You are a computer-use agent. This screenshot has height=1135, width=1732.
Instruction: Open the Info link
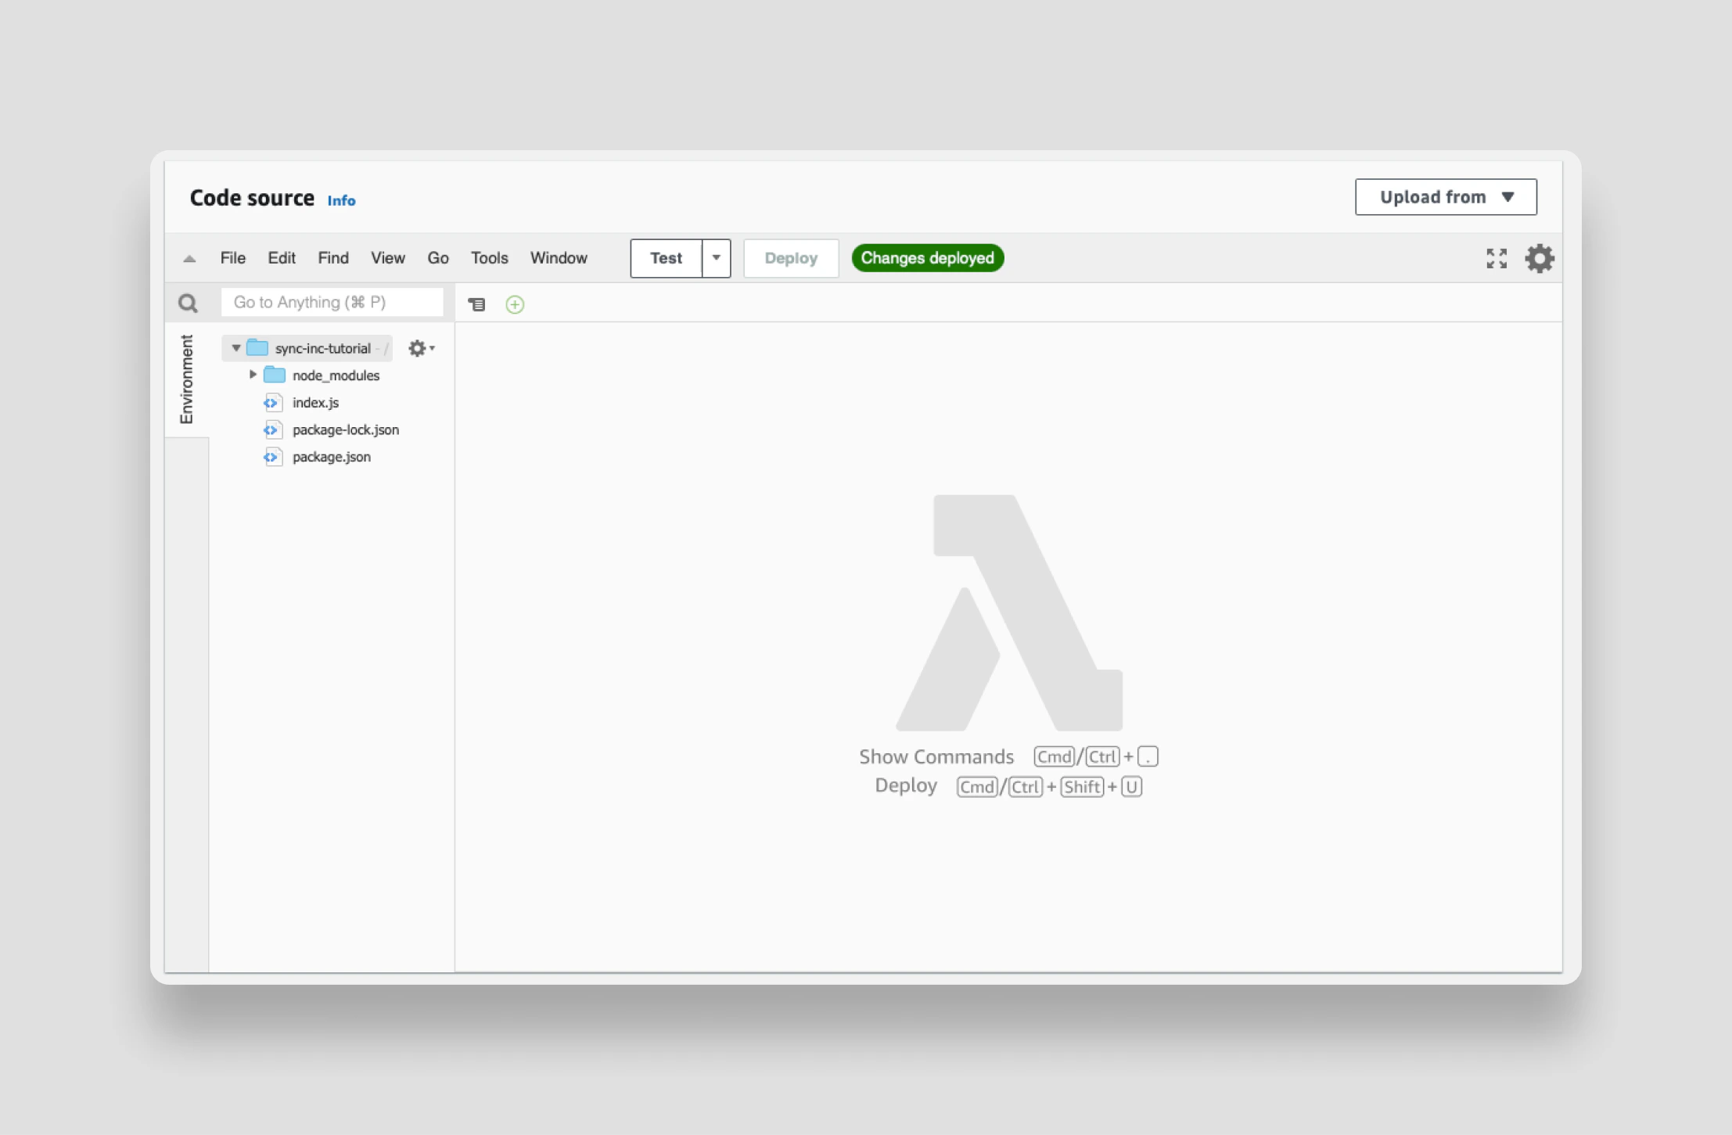click(341, 200)
